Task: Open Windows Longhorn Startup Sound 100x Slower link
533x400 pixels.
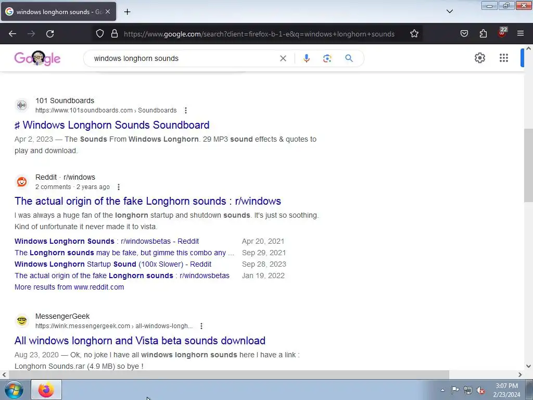Action: pos(113,264)
